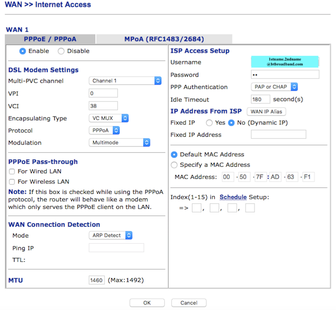Check the For Wireless LAN checkbox
This screenshot has height=310, width=336.
point(12,182)
